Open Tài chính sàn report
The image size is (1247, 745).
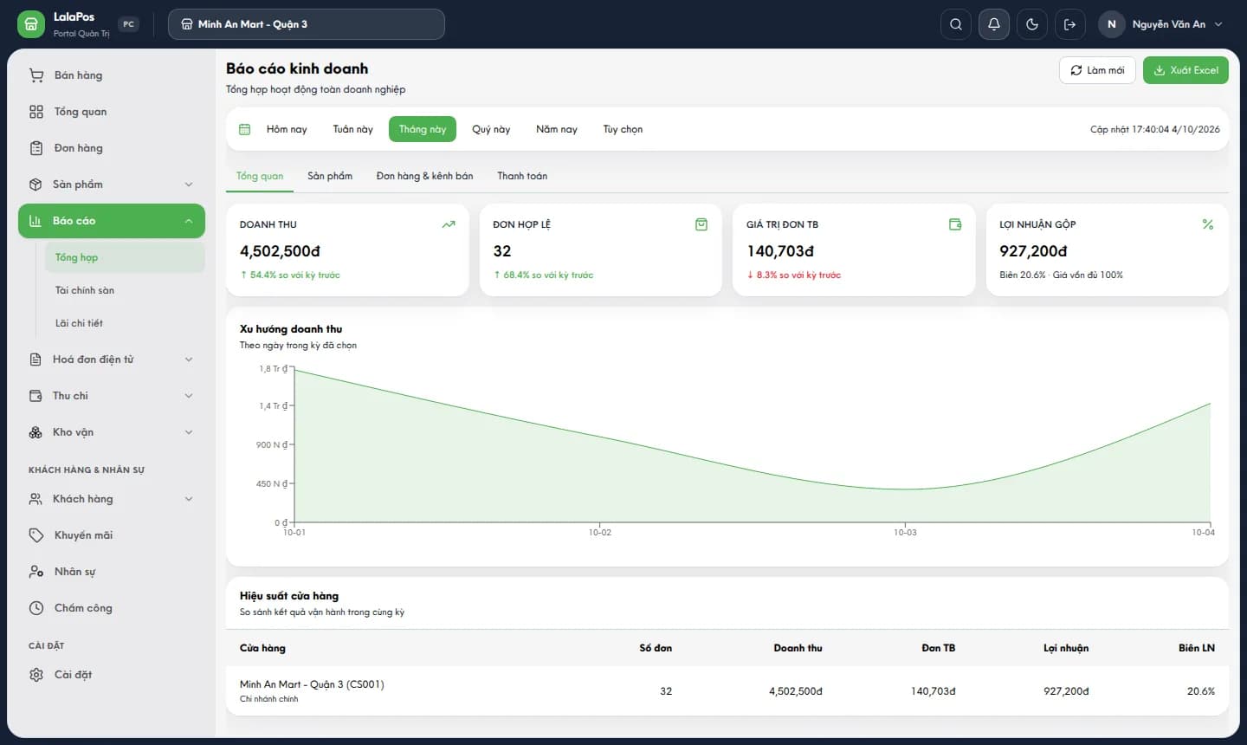point(125,290)
